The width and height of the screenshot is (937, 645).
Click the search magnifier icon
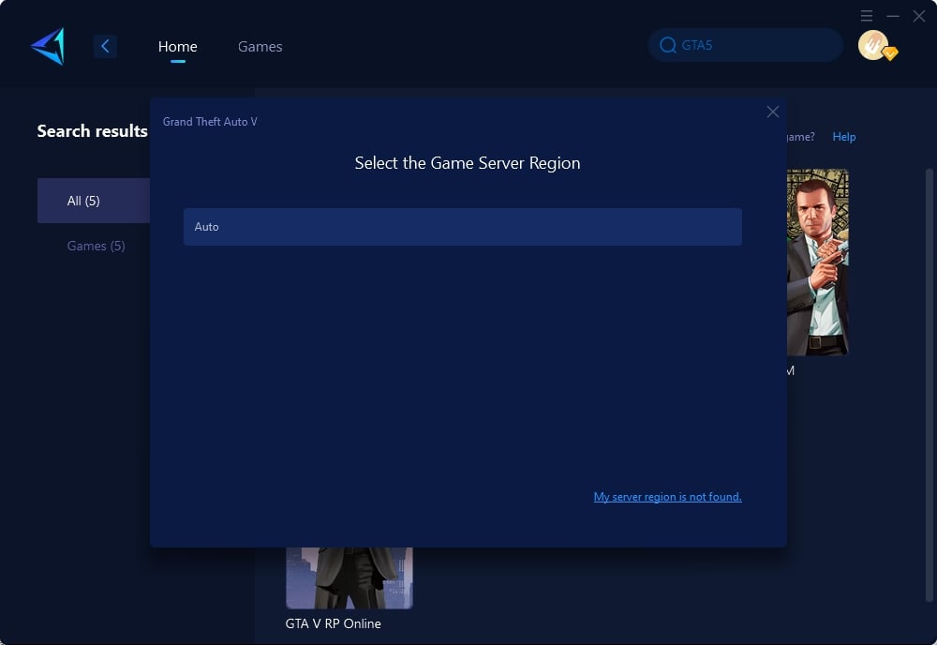(667, 45)
